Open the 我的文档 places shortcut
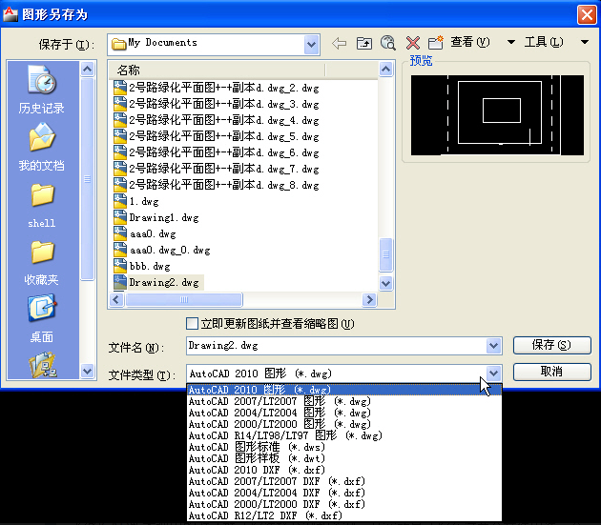601x525 pixels. 42,147
